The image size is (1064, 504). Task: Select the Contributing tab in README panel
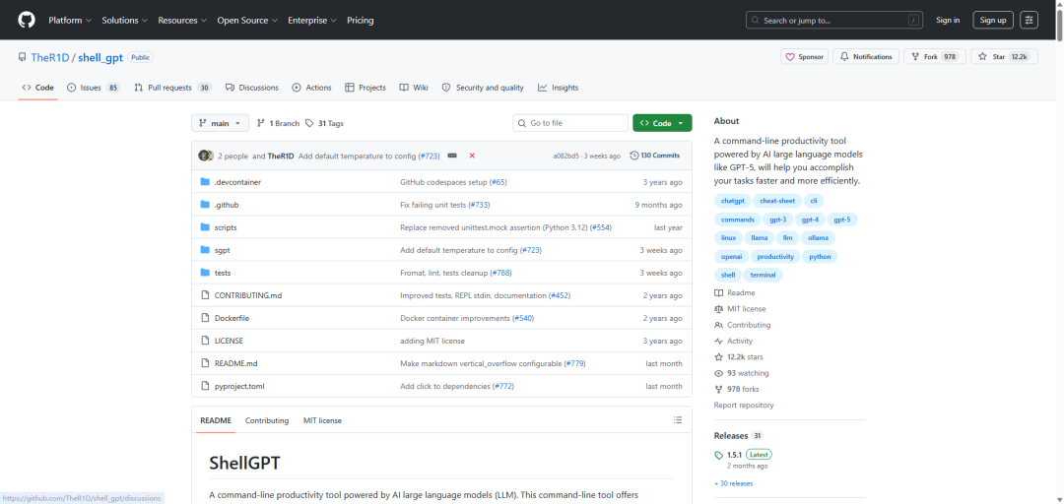(x=267, y=420)
